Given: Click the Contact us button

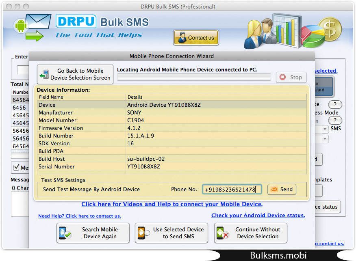Looking at the screenshot, I should pos(196,38).
